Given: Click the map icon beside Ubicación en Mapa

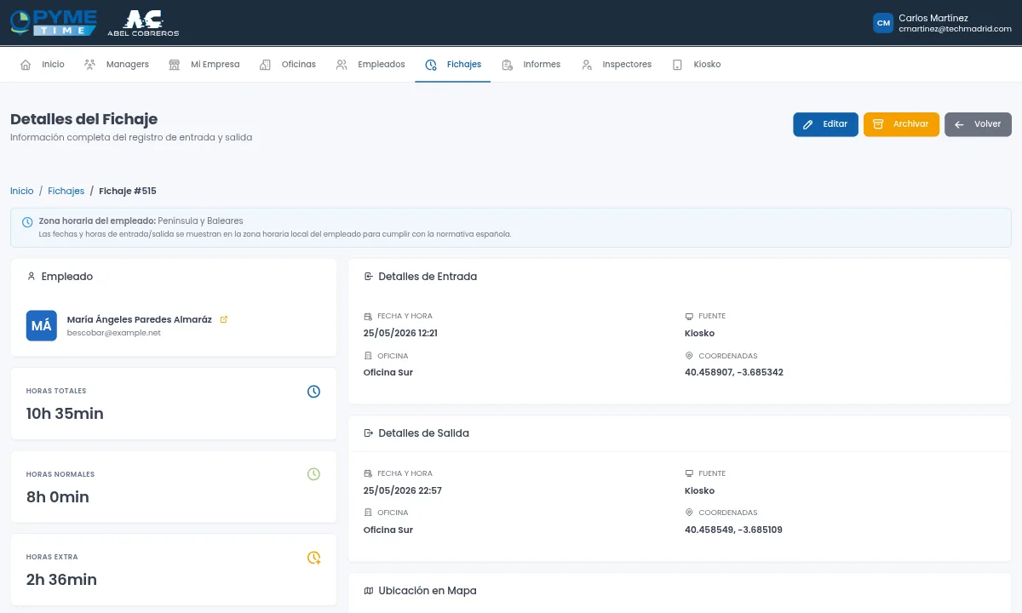Looking at the screenshot, I should [x=369, y=590].
